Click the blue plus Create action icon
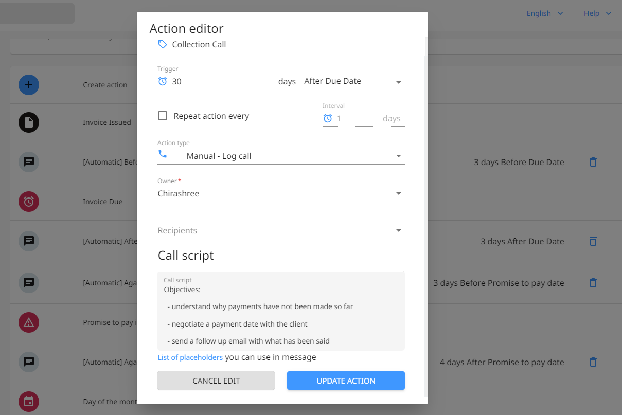622x415 pixels. [29, 85]
